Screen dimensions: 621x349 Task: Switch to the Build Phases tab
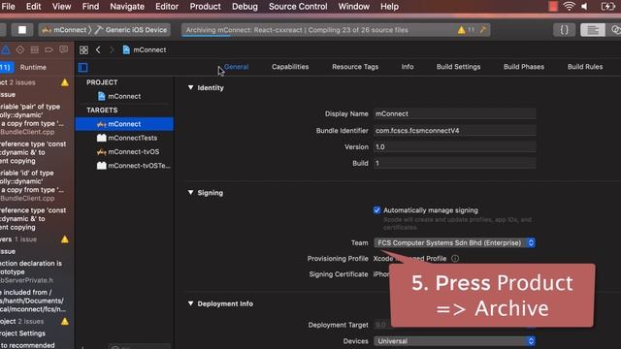tap(524, 67)
